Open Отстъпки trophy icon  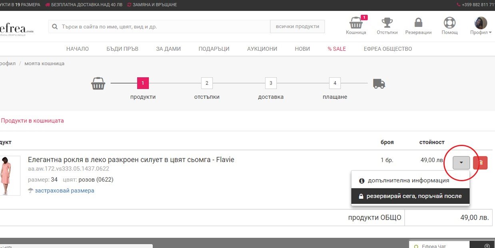387,26
